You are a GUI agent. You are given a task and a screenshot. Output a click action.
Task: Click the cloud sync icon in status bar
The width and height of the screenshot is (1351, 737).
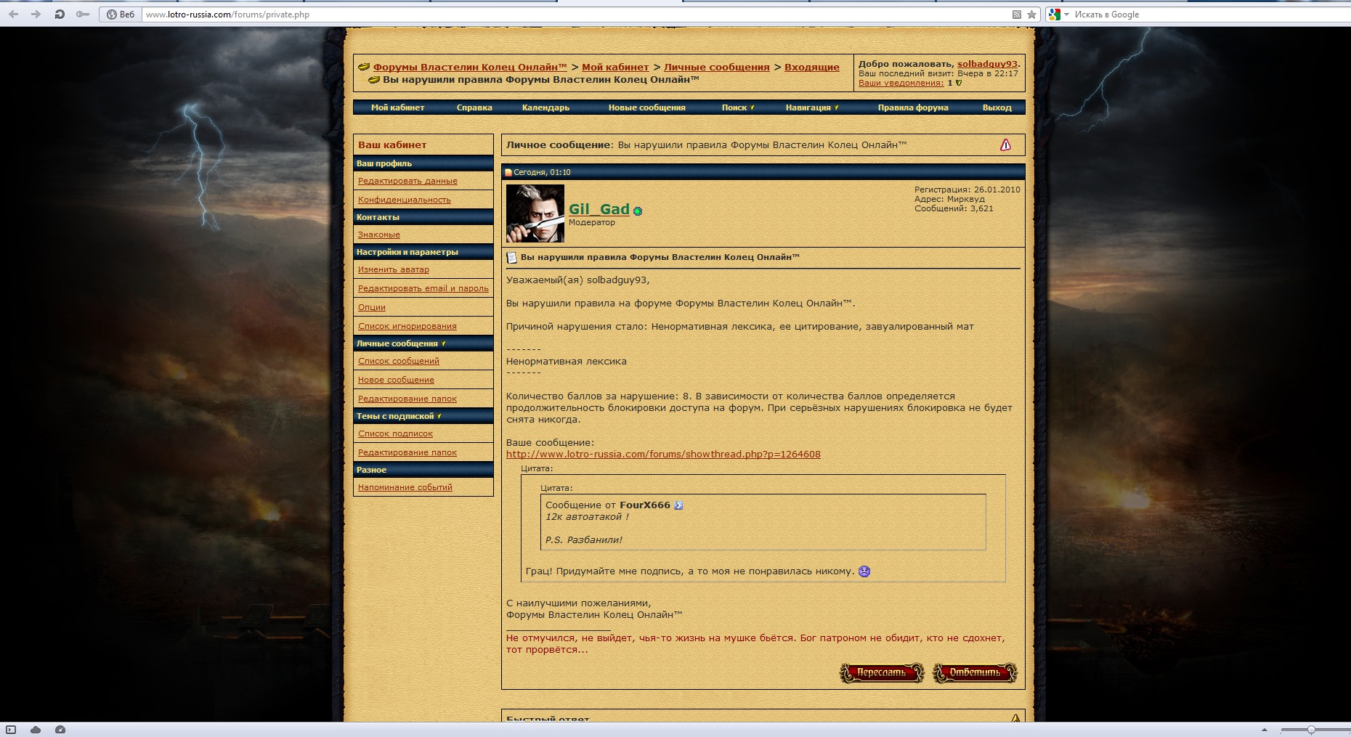36,730
